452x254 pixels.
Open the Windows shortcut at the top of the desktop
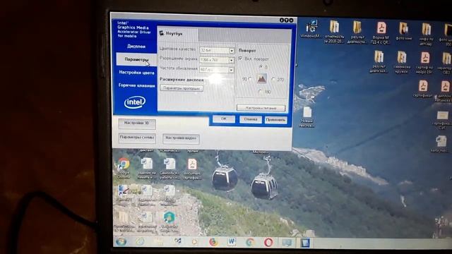pos(311,29)
